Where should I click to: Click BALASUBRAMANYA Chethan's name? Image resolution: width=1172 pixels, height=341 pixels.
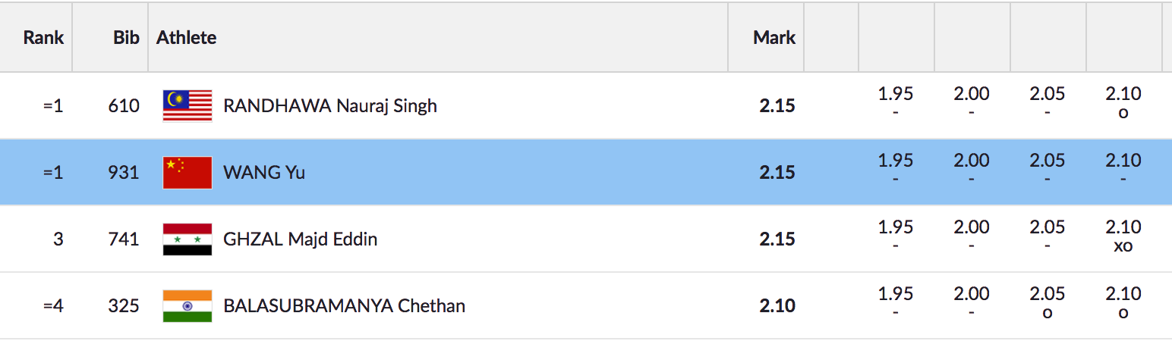click(x=344, y=305)
